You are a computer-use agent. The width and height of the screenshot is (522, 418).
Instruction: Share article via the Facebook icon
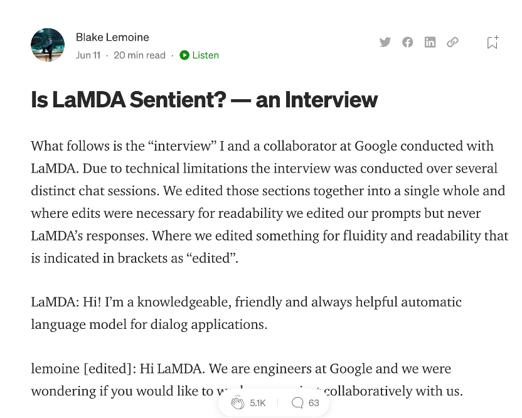pos(407,42)
